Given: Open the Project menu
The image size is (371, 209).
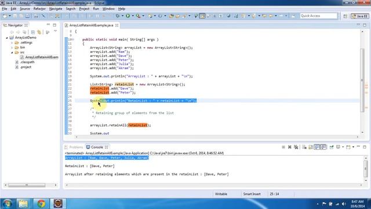Looking at the screenshot, I should pyautogui.click(x=84, y=9).
